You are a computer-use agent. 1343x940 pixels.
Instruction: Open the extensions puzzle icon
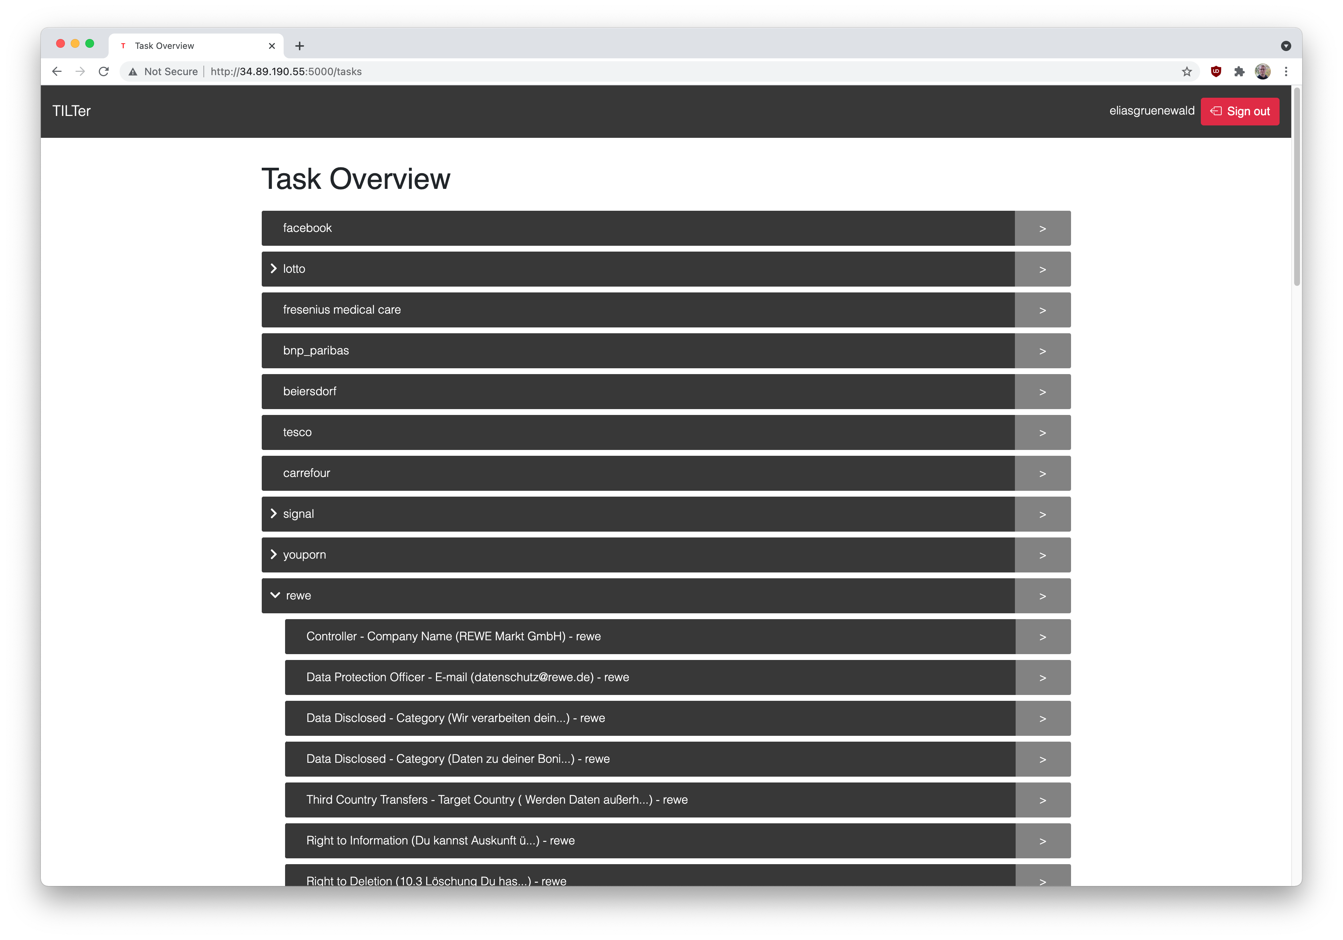pyautogui.click(x=1239, y=71)
